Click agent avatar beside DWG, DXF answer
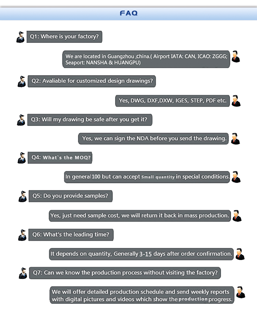The height and width of the screenshot is (311, 257). coord(236,101)
